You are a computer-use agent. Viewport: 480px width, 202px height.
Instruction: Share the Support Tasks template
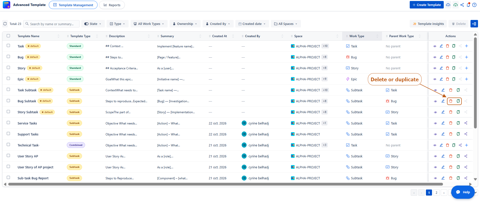[466, 134]
